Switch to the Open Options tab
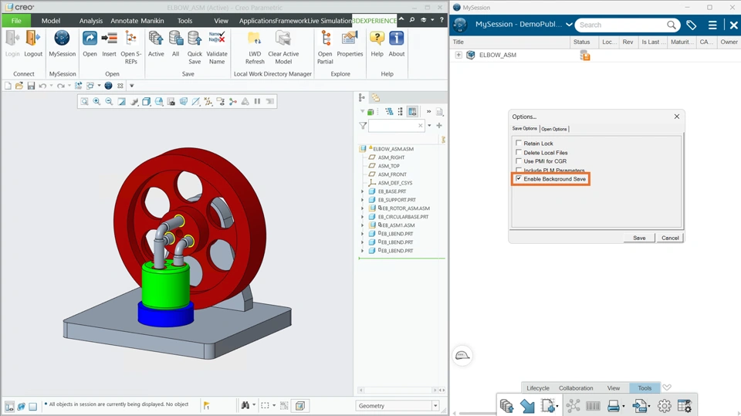Image resolution: width=741 pixels, height=416 pixels. (554, 129)
